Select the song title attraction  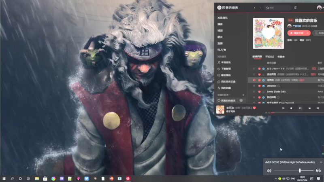tap(271, 86)
